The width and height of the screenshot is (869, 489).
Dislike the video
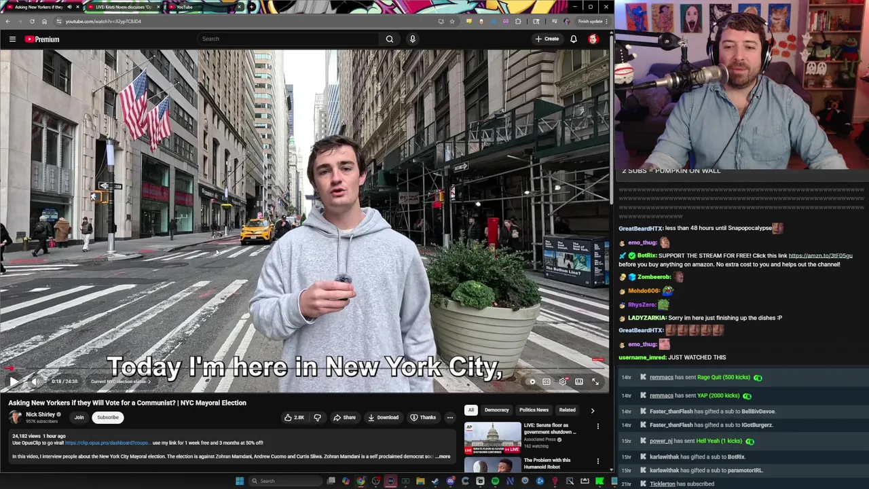coord(317,417)
